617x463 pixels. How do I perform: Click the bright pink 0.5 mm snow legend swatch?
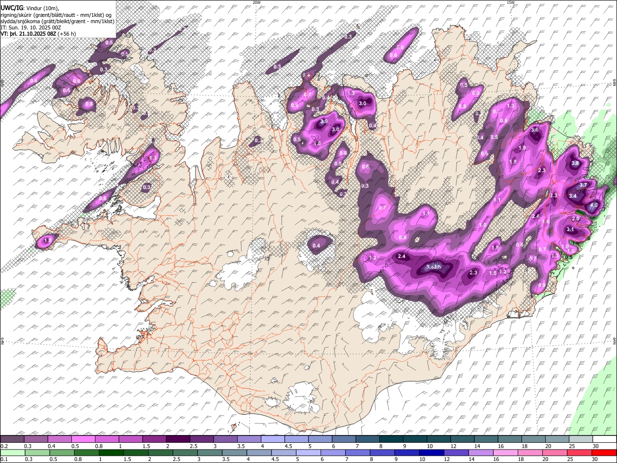pyautogui.click(x=83, y=439)
